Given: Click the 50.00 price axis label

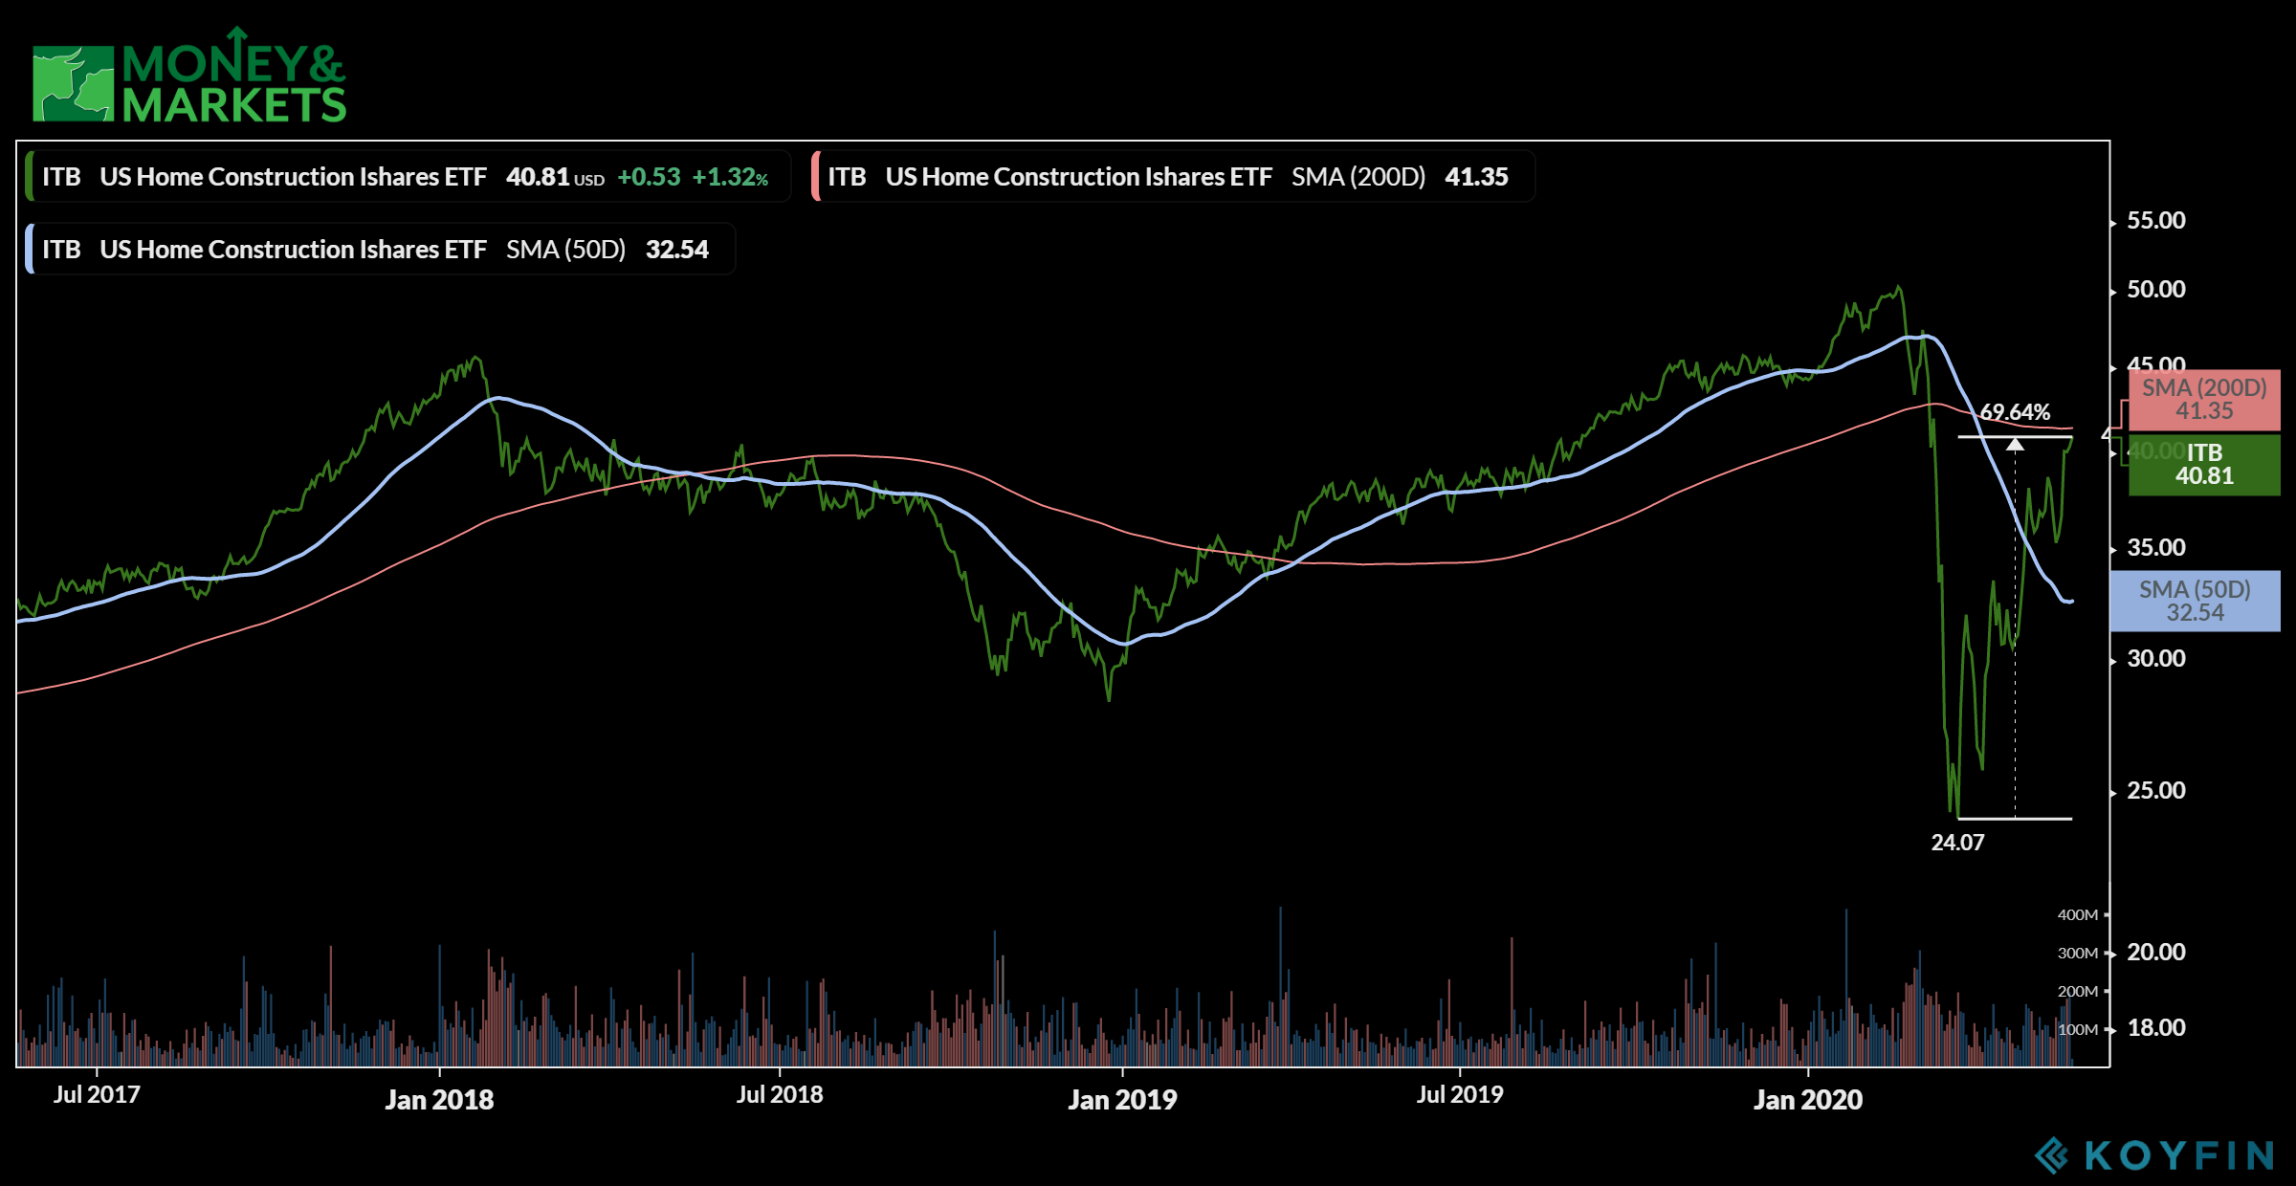Looking at the screenshot, I should point(2156,290).
